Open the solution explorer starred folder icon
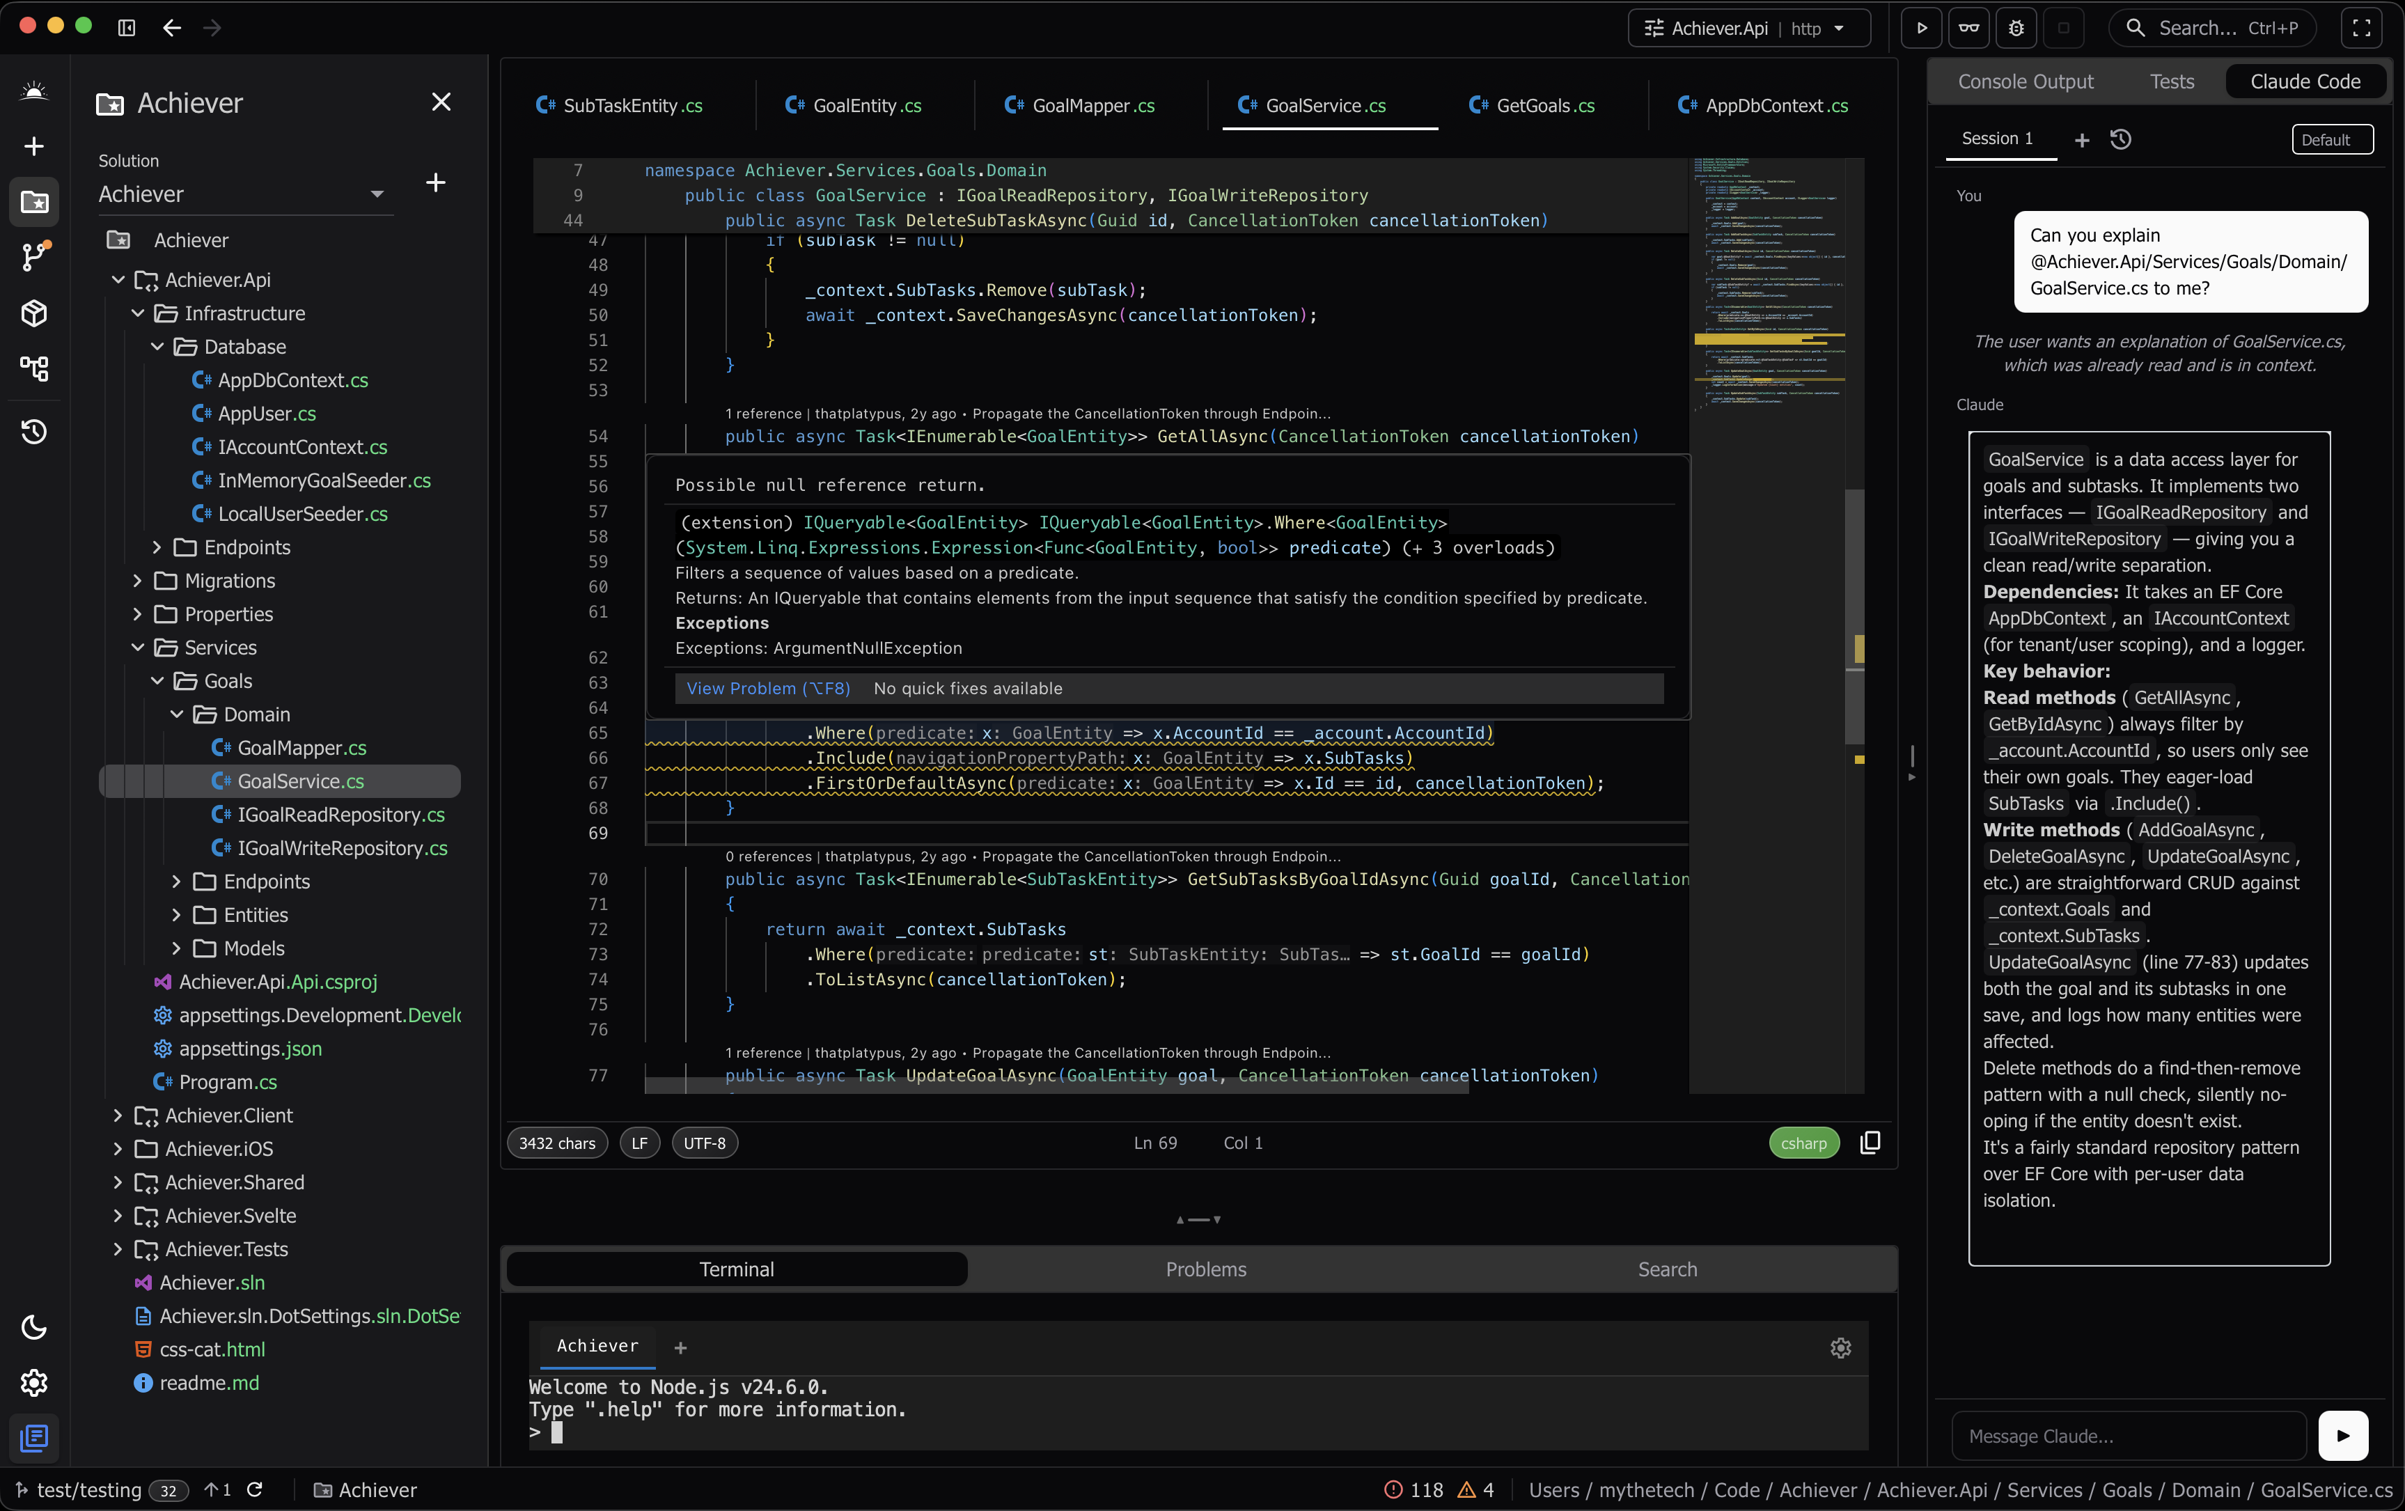2405x1511 pixels. [34, 202]
